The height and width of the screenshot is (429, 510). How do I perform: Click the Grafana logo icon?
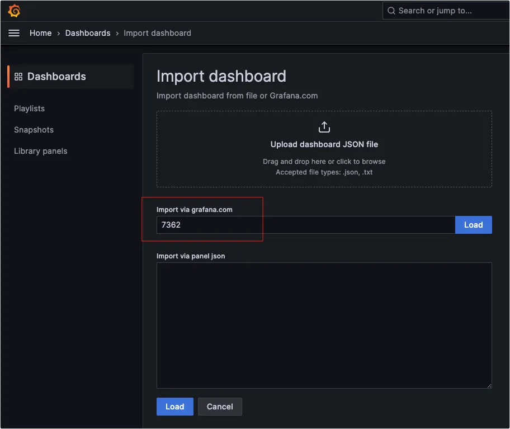pyautogui.click(x=15, y=11)
